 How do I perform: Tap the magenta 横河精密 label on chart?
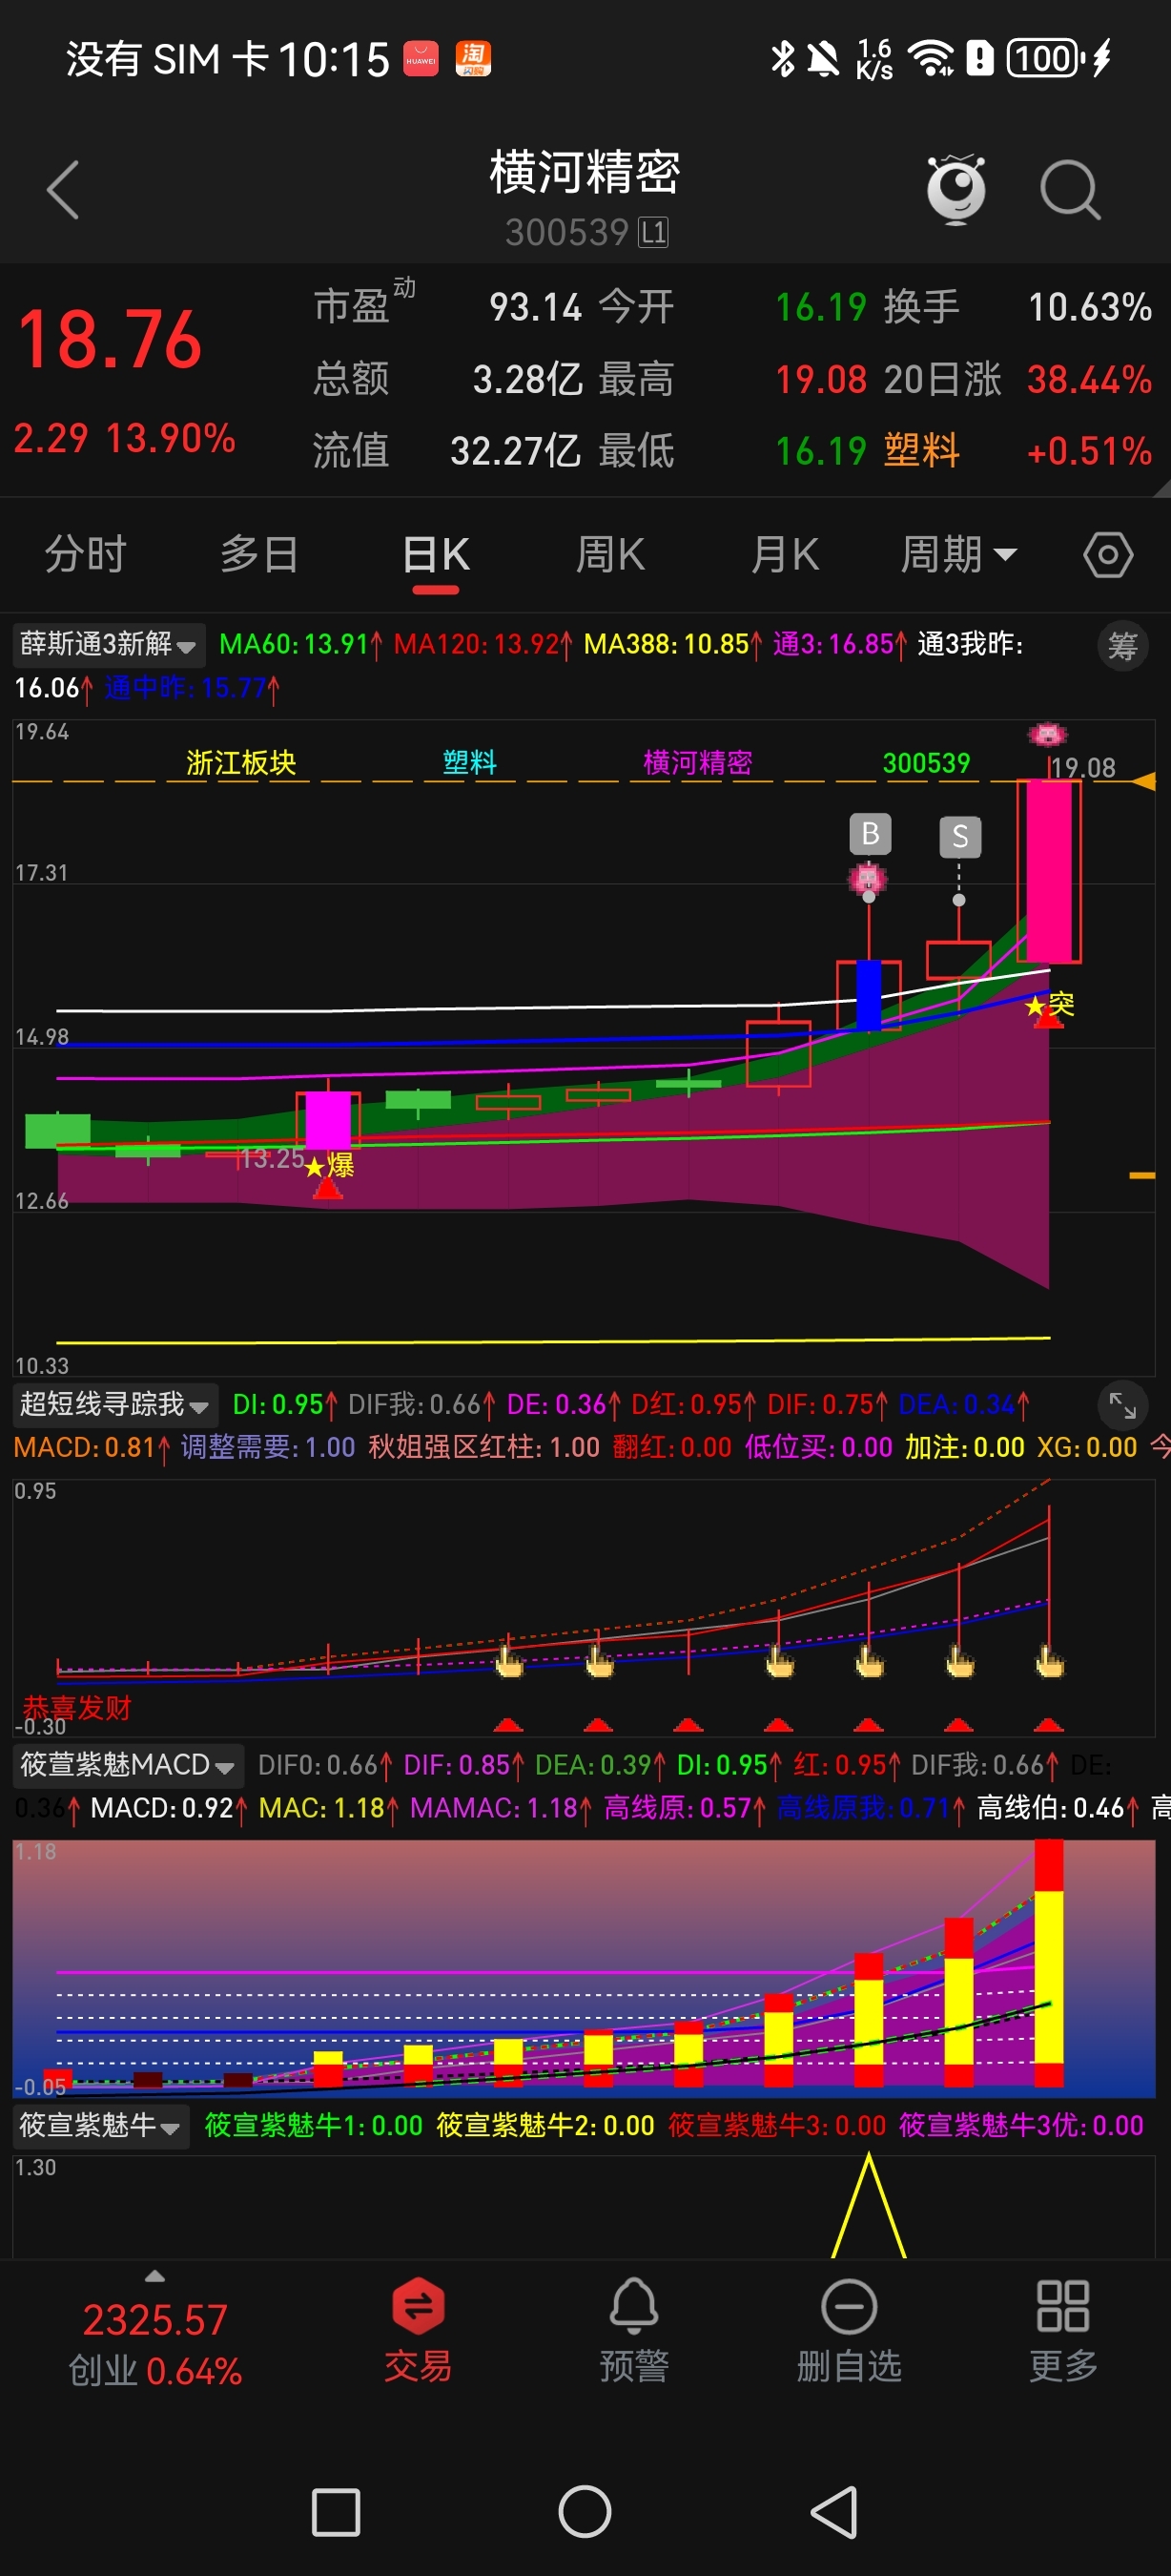[697, 763]
